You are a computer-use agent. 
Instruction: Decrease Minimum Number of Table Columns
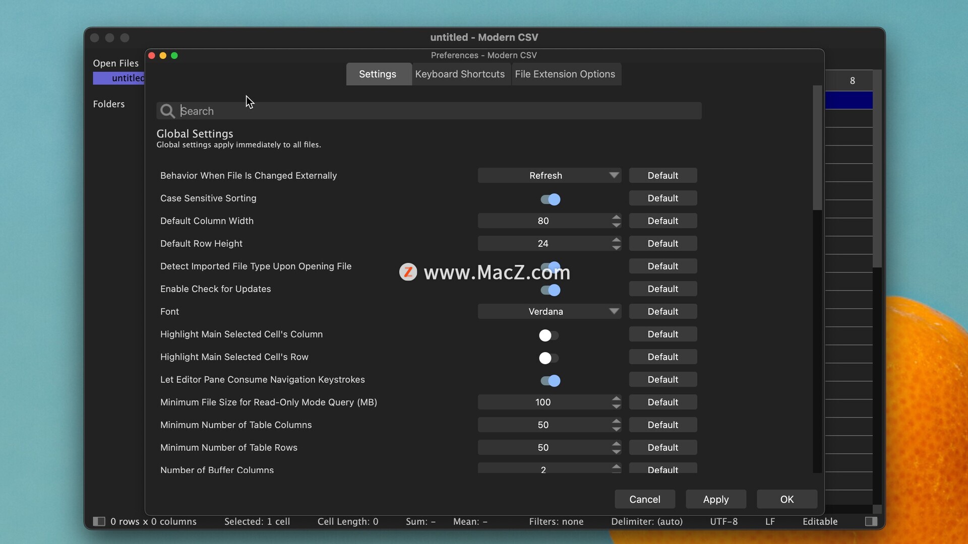(616, 429)
